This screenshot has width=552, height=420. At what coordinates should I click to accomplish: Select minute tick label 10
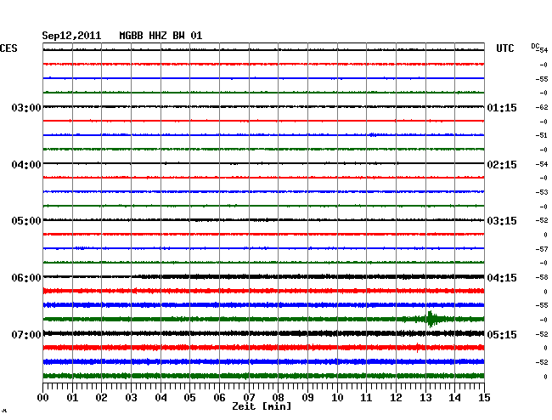(337, 398)
